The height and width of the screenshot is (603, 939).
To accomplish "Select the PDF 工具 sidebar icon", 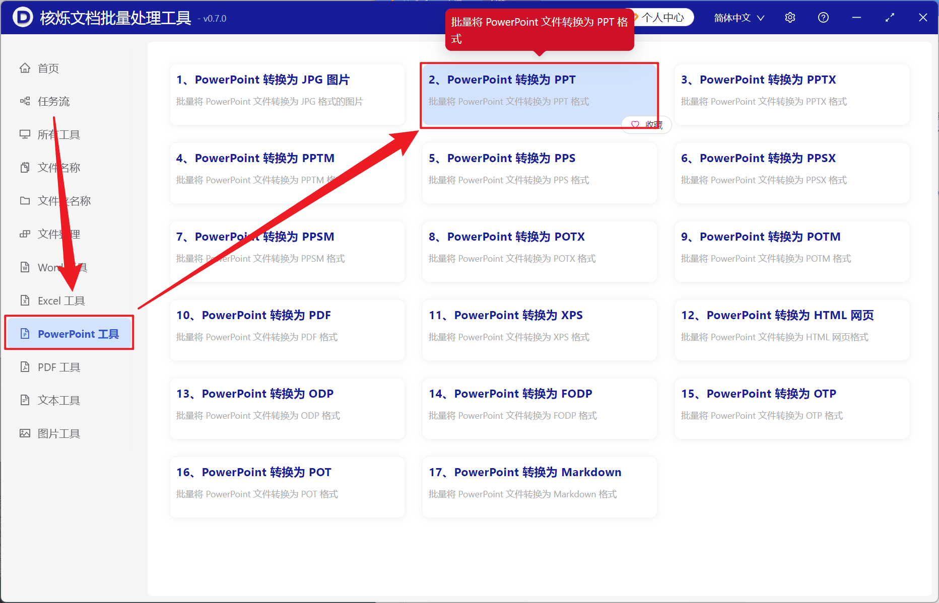I will tap(25, 367).
